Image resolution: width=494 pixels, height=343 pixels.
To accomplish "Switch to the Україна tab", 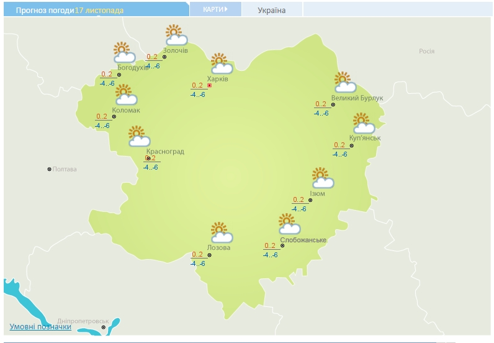I will point(272,10).
